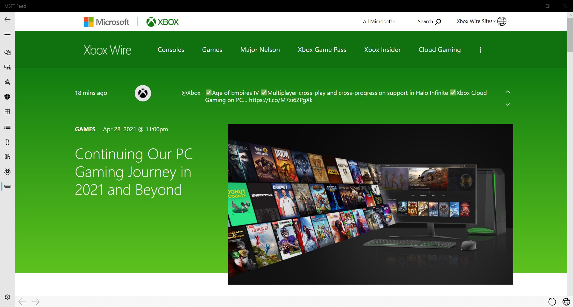Image resolution: width=573 pixels, height=307 pixels.
Task: Open the selected Xbox console sidebar icon
Action: (7, 186)
